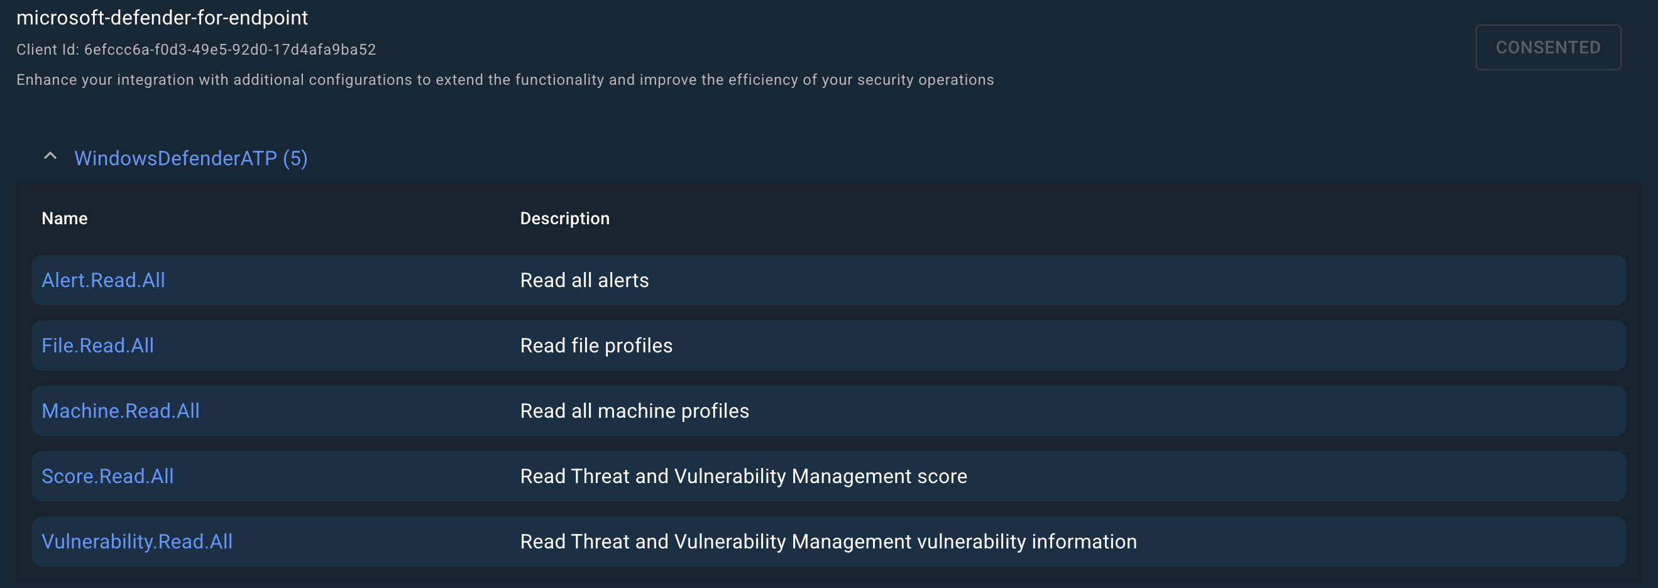Click the "Enhance your integration" description line

click(505, 80)
